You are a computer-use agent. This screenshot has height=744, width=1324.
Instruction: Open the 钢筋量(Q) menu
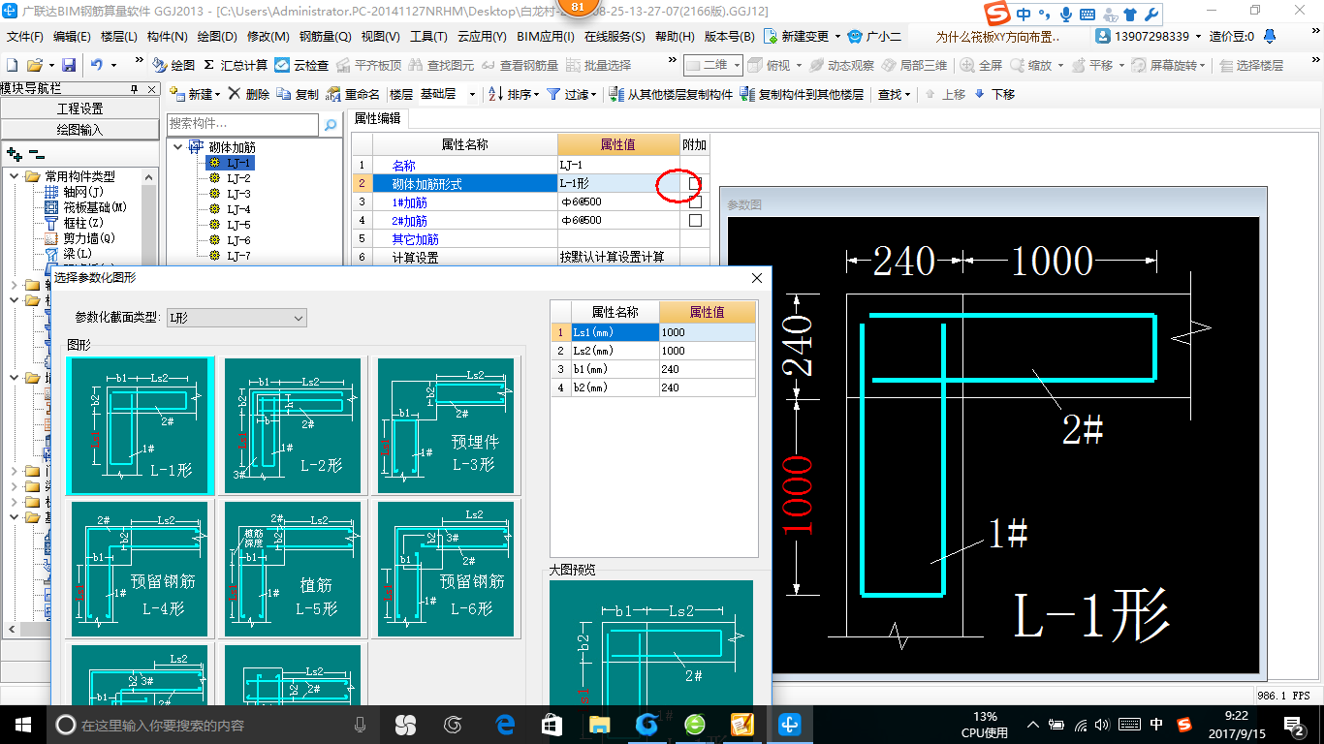pyautogui.click(x=325, y=36)
